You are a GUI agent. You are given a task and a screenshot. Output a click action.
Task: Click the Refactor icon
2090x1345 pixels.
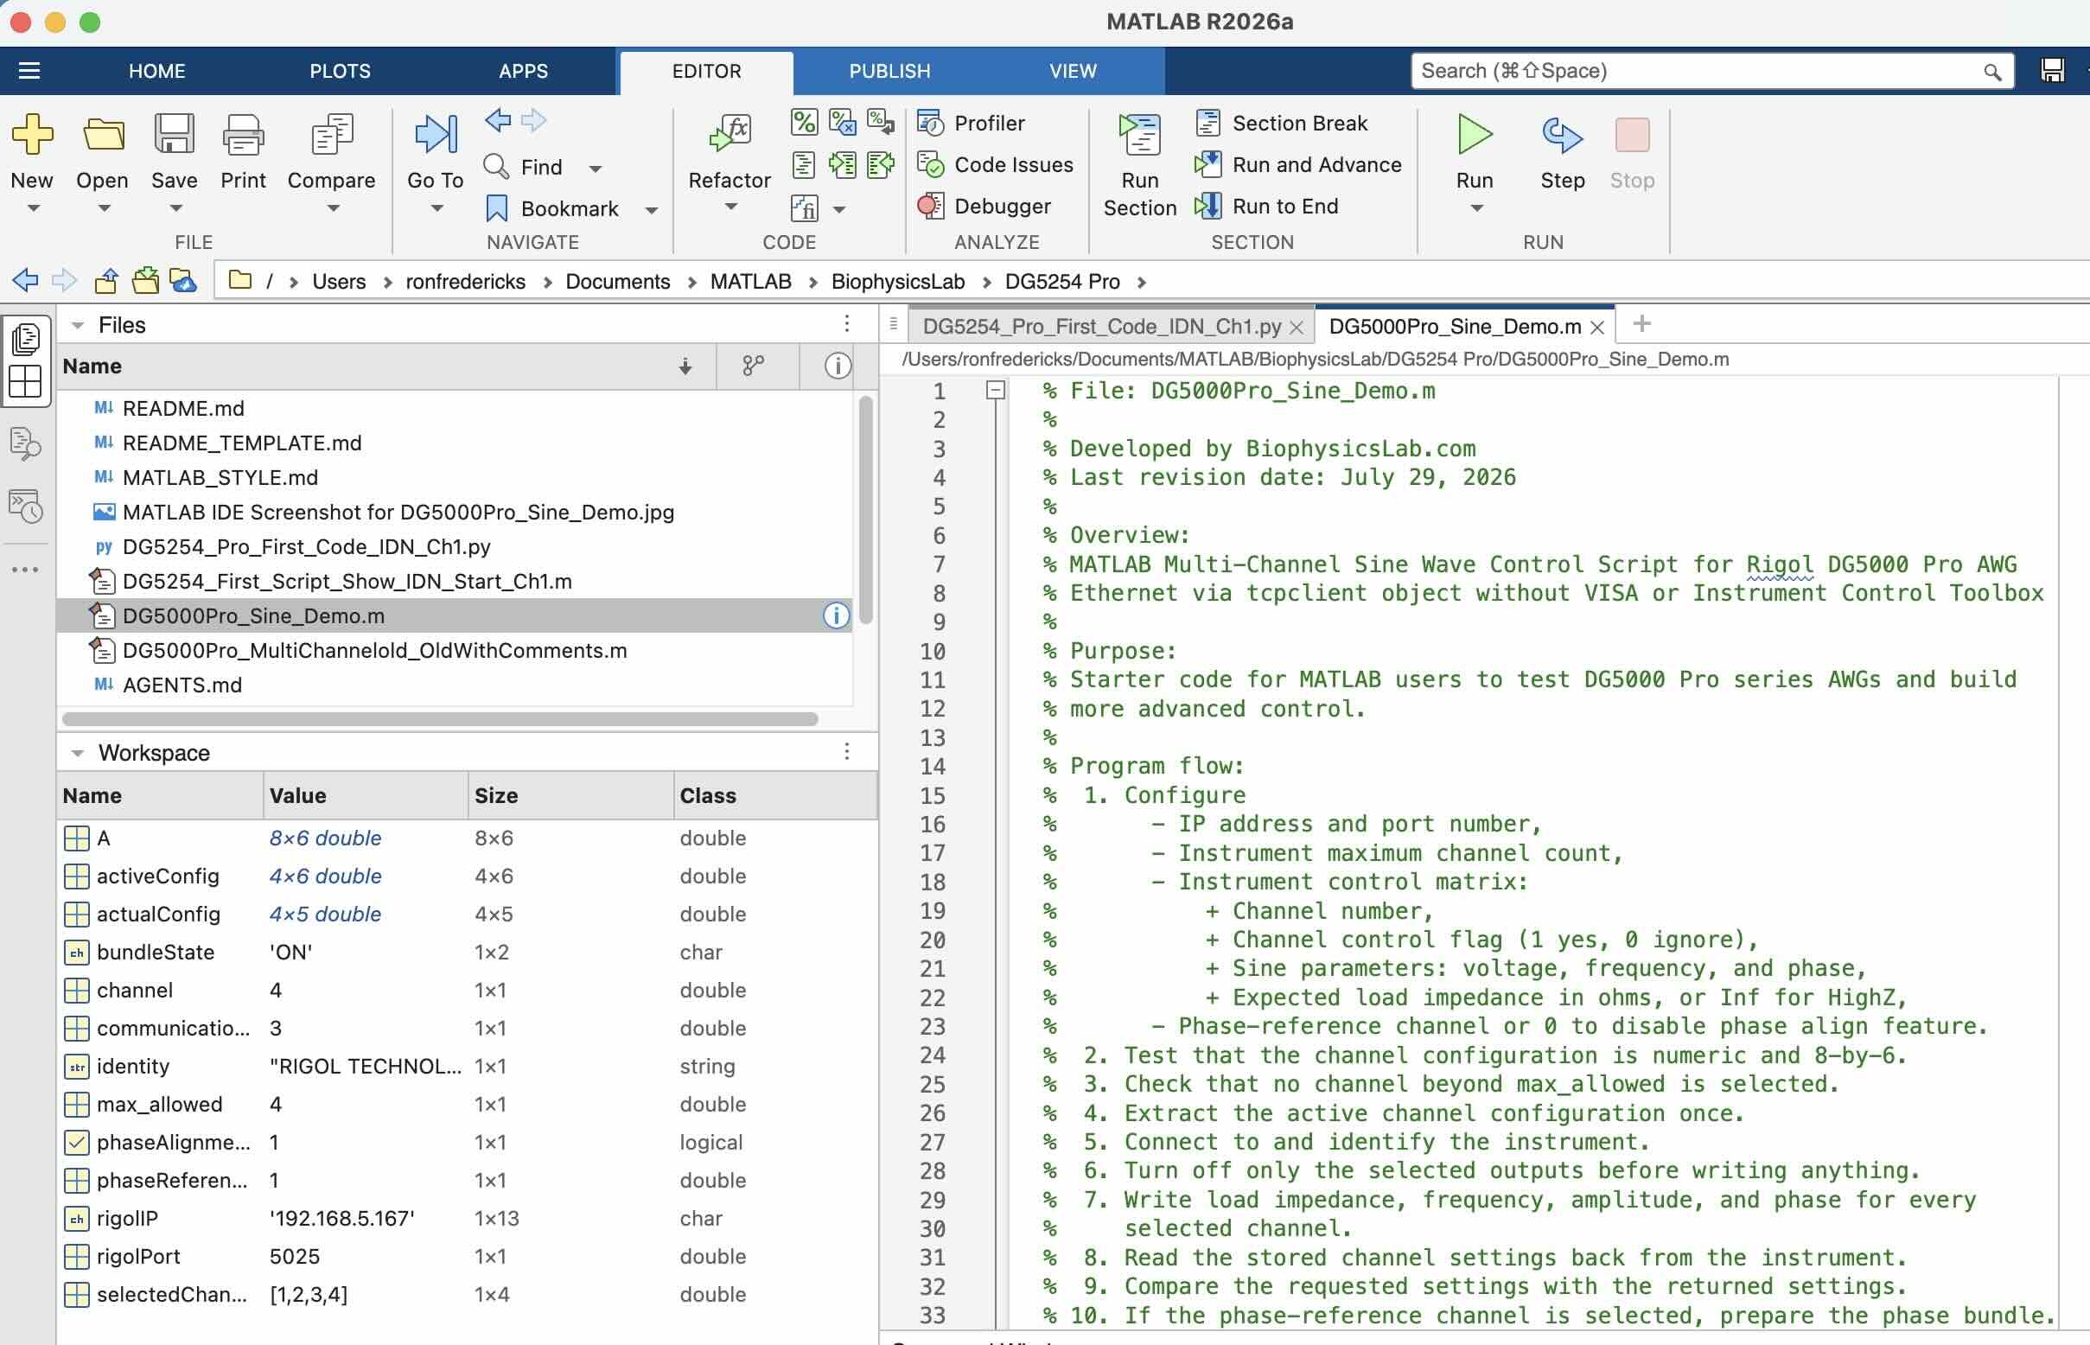(x=730, y=134)
